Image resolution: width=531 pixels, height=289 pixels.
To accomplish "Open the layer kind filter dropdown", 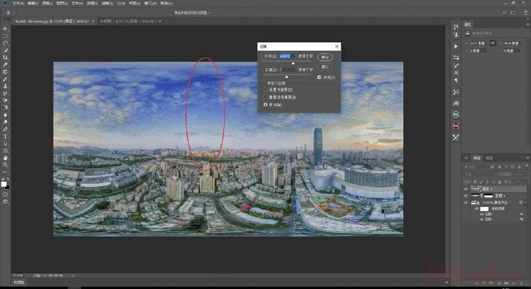I will pyautogui.click(x=474, y=167).
